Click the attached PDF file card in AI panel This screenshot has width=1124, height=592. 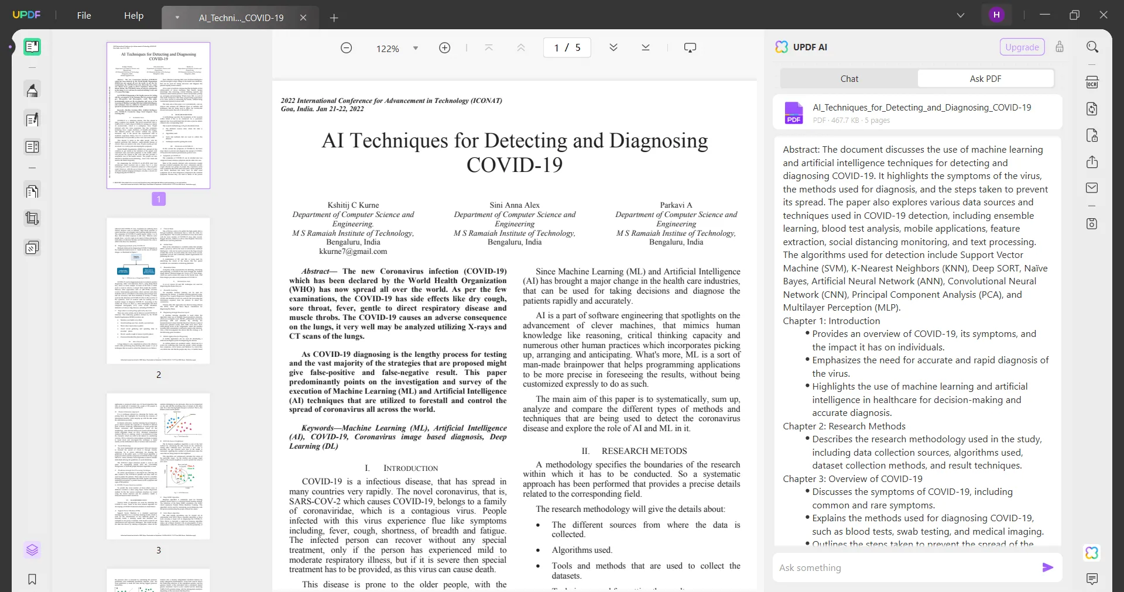tap(917, 112)
